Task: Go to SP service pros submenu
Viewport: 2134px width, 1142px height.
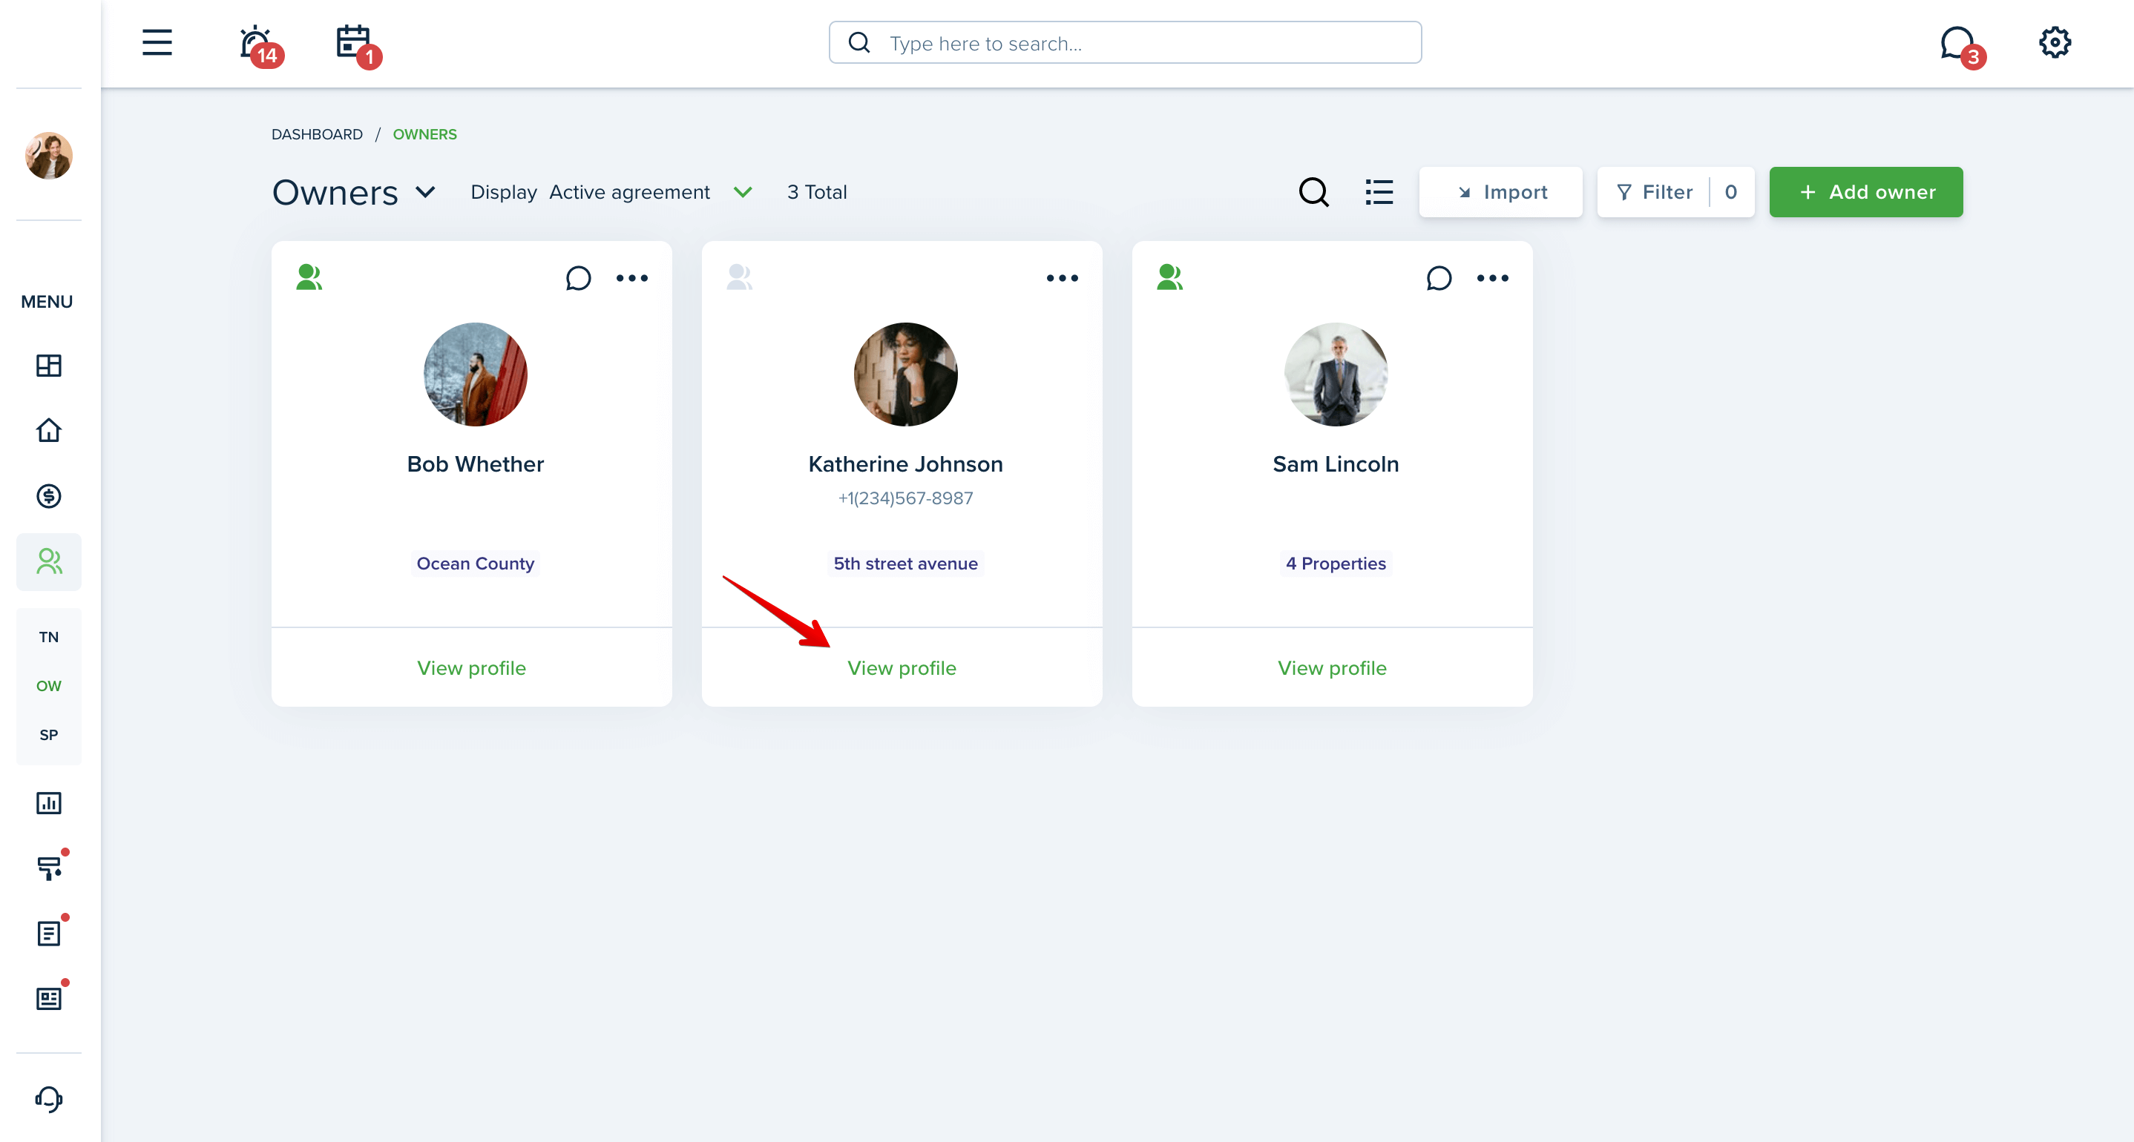Action: [x=49, y=735]
